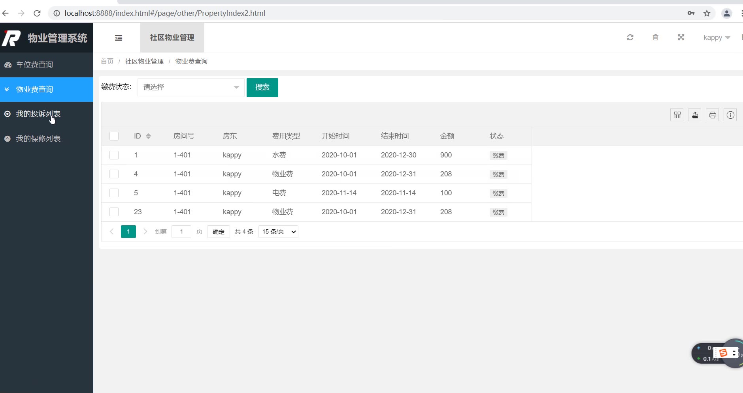Click the browser forward arrow

(21, 13)
